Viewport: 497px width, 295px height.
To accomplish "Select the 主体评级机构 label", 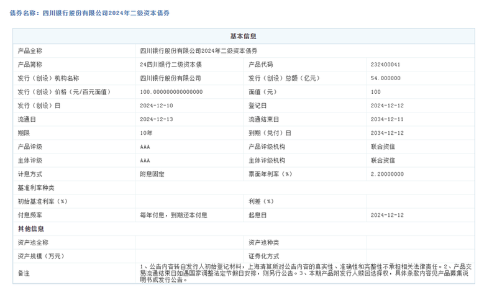I will 267,160.
